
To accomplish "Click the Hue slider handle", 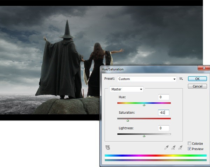I will (x=144, y=105).
